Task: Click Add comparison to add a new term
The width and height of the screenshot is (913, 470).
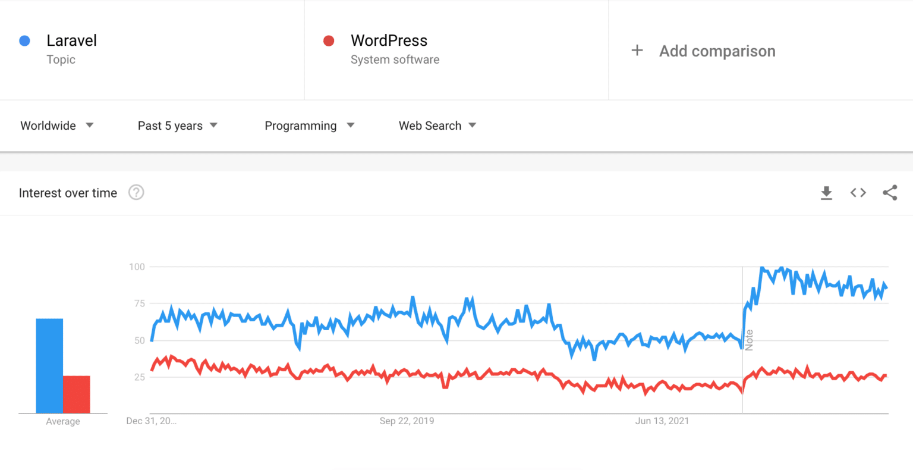Action: (717, 51)
